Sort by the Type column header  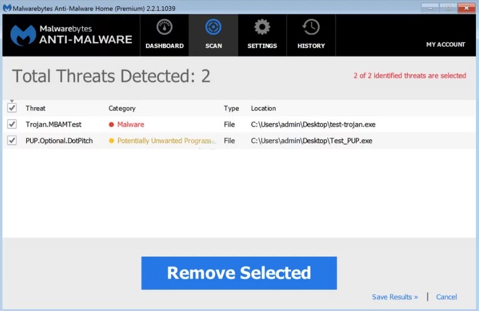tap(231, 108)
